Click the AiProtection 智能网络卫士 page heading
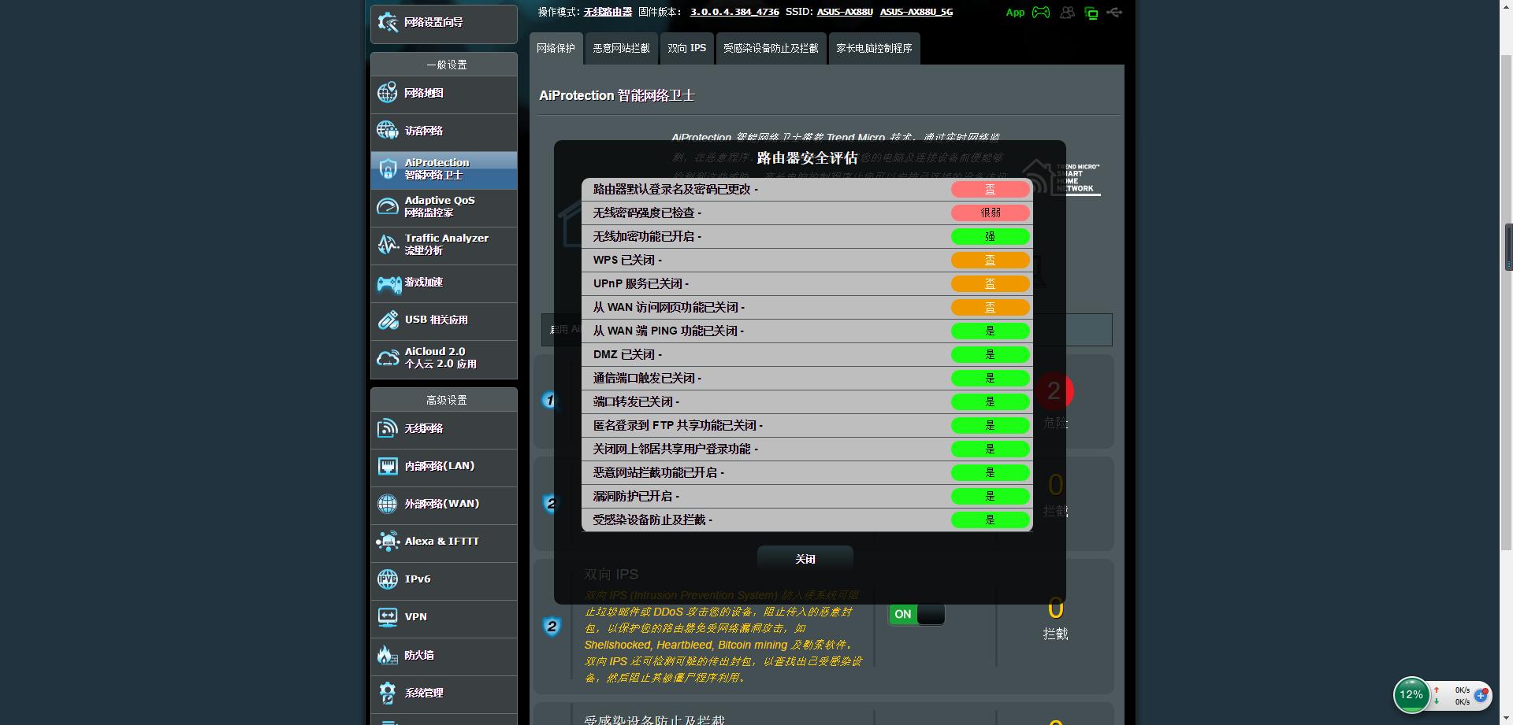Image resolution: width=1513 pixels, height=725 pixels. tap(617, 95)
